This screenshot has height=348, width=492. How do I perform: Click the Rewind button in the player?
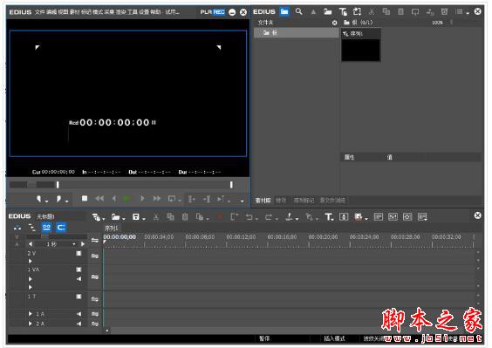click(99, 198)
